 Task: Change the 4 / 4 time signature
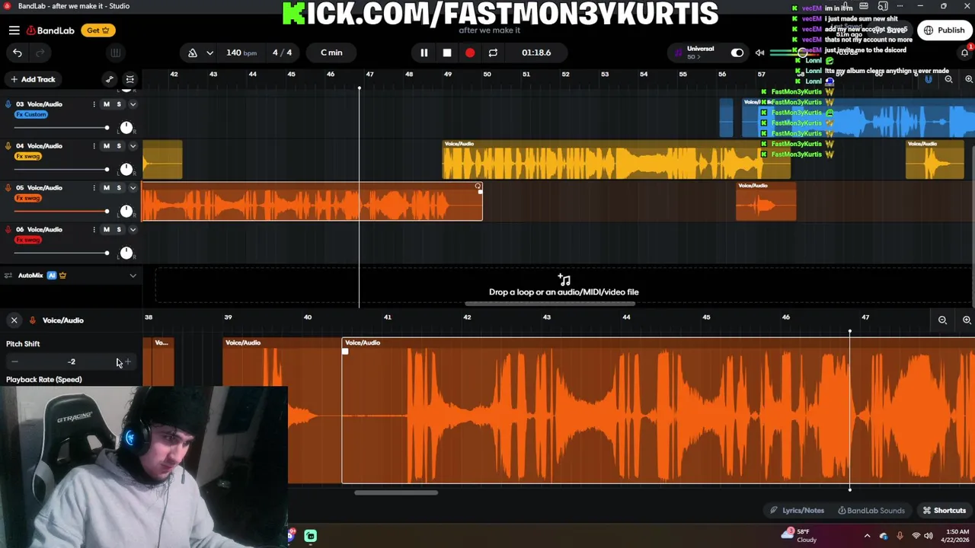[x=282, y=53]
